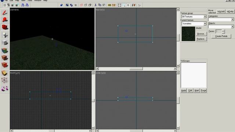Select the Vertex tool (wireframe cube)
Screen dimensions: 235x132
click(5, 81)
